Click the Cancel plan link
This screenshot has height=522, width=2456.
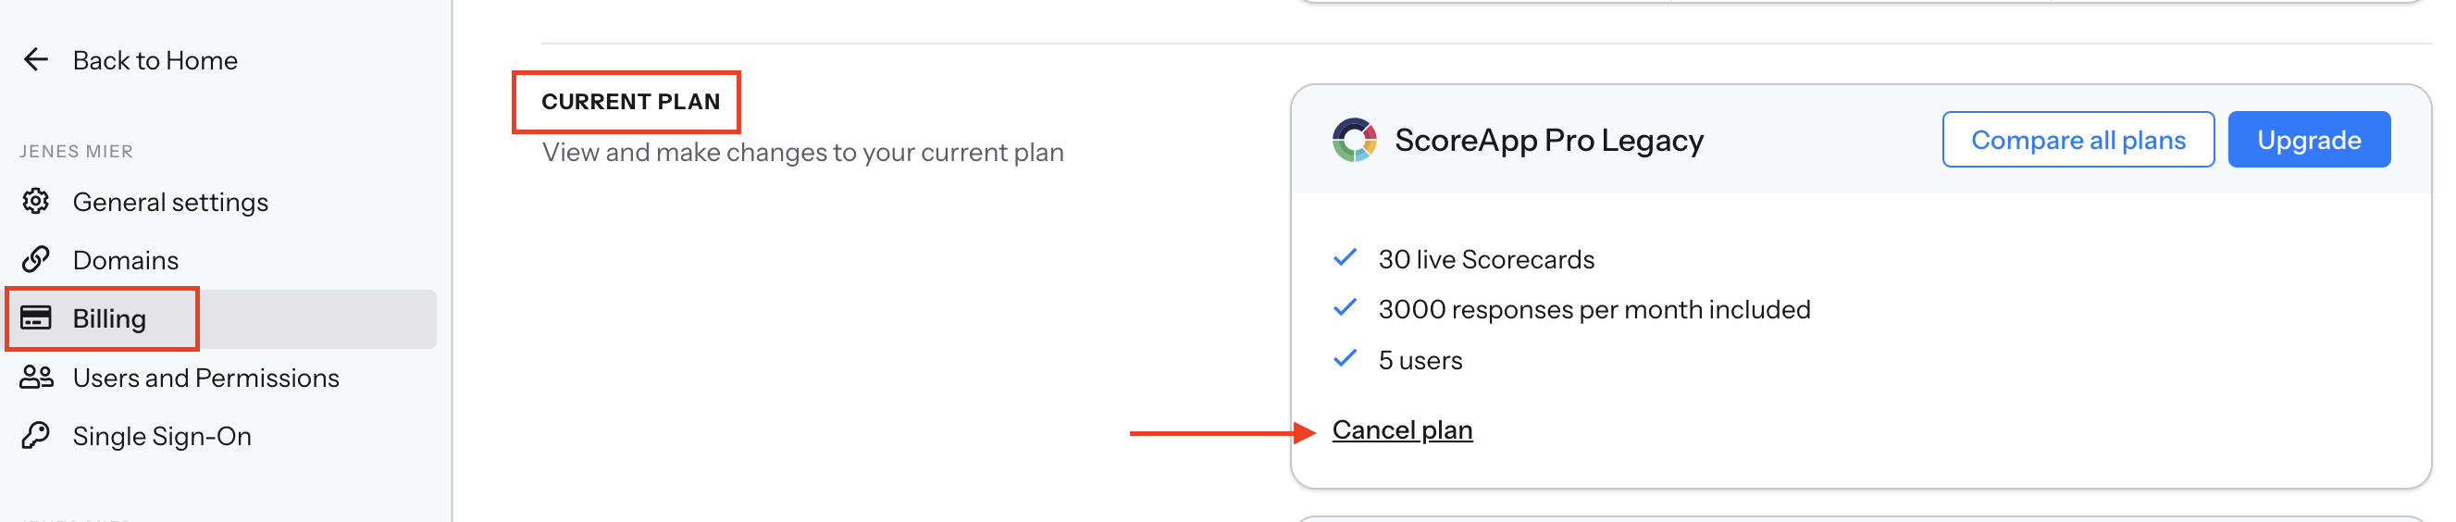click(1402, 430)
